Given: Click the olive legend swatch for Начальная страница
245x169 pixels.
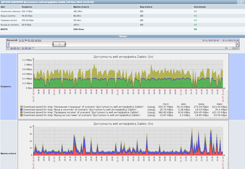Looking at the screenshot, I should (x=22, y=107).
